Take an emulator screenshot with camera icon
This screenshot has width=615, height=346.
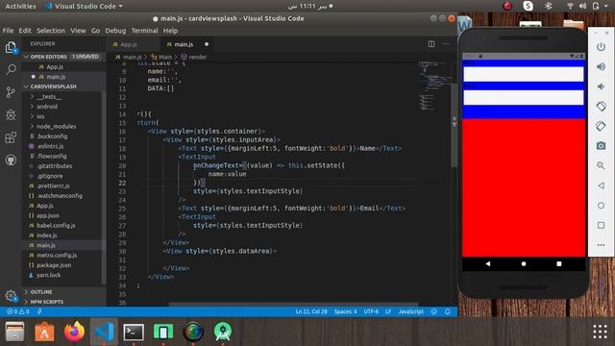coord(601,145)
